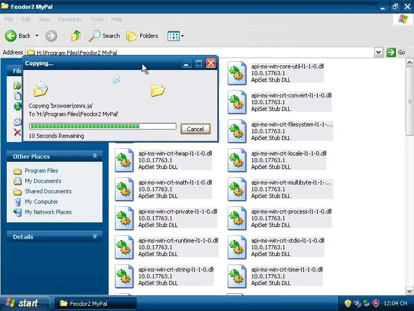Screen dimensions: 414x311
Task: Click the My Network Places icon
Action: (18, 212)
